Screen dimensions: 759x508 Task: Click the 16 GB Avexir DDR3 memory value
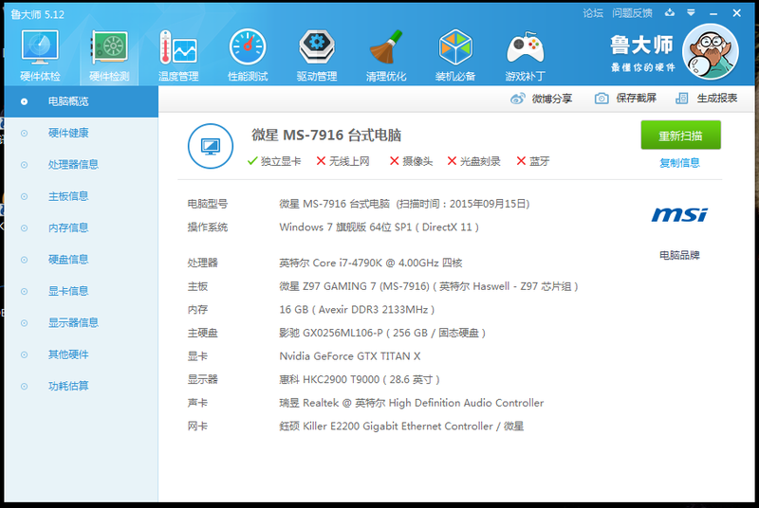(x=357, y=309)
